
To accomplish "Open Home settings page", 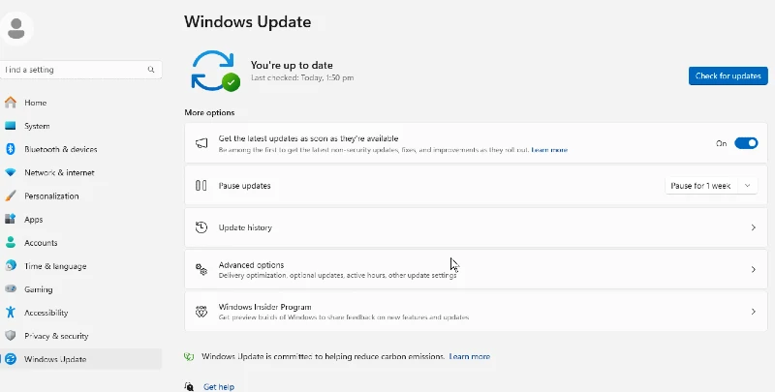I will pos(81,103).
